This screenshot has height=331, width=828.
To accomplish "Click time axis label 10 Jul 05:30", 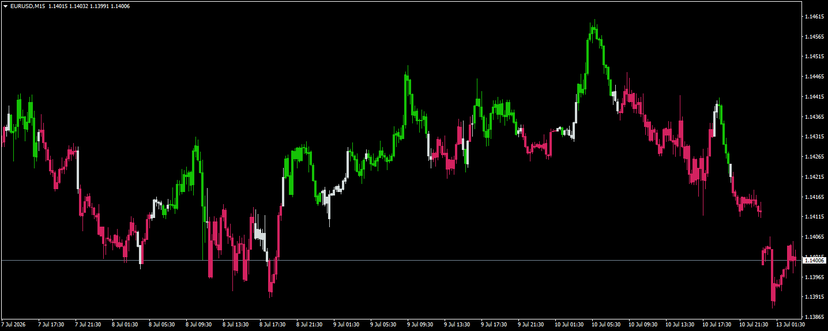I will pos(607,325).
